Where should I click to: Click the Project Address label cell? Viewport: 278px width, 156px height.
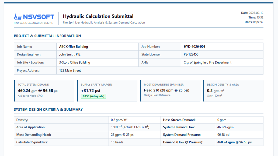35,71
